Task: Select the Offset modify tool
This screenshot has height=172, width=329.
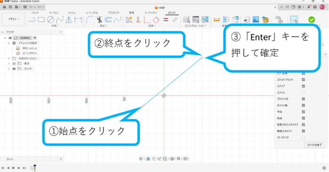Action: (x=108, y=20)
